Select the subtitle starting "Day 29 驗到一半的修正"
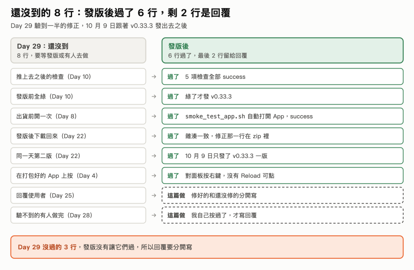Viewport: 414px width, 270px height. (99, 26)
